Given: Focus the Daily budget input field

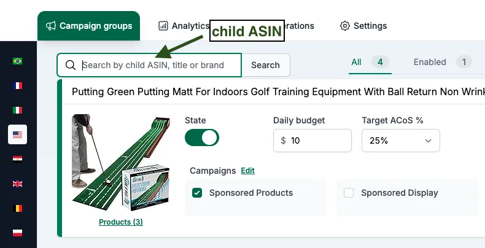Looking at the screenshot, I should tap(312, 141).
